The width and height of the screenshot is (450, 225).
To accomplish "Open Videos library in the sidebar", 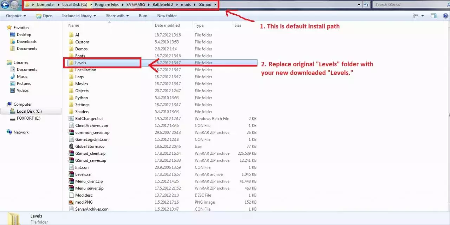I will 23,91.
